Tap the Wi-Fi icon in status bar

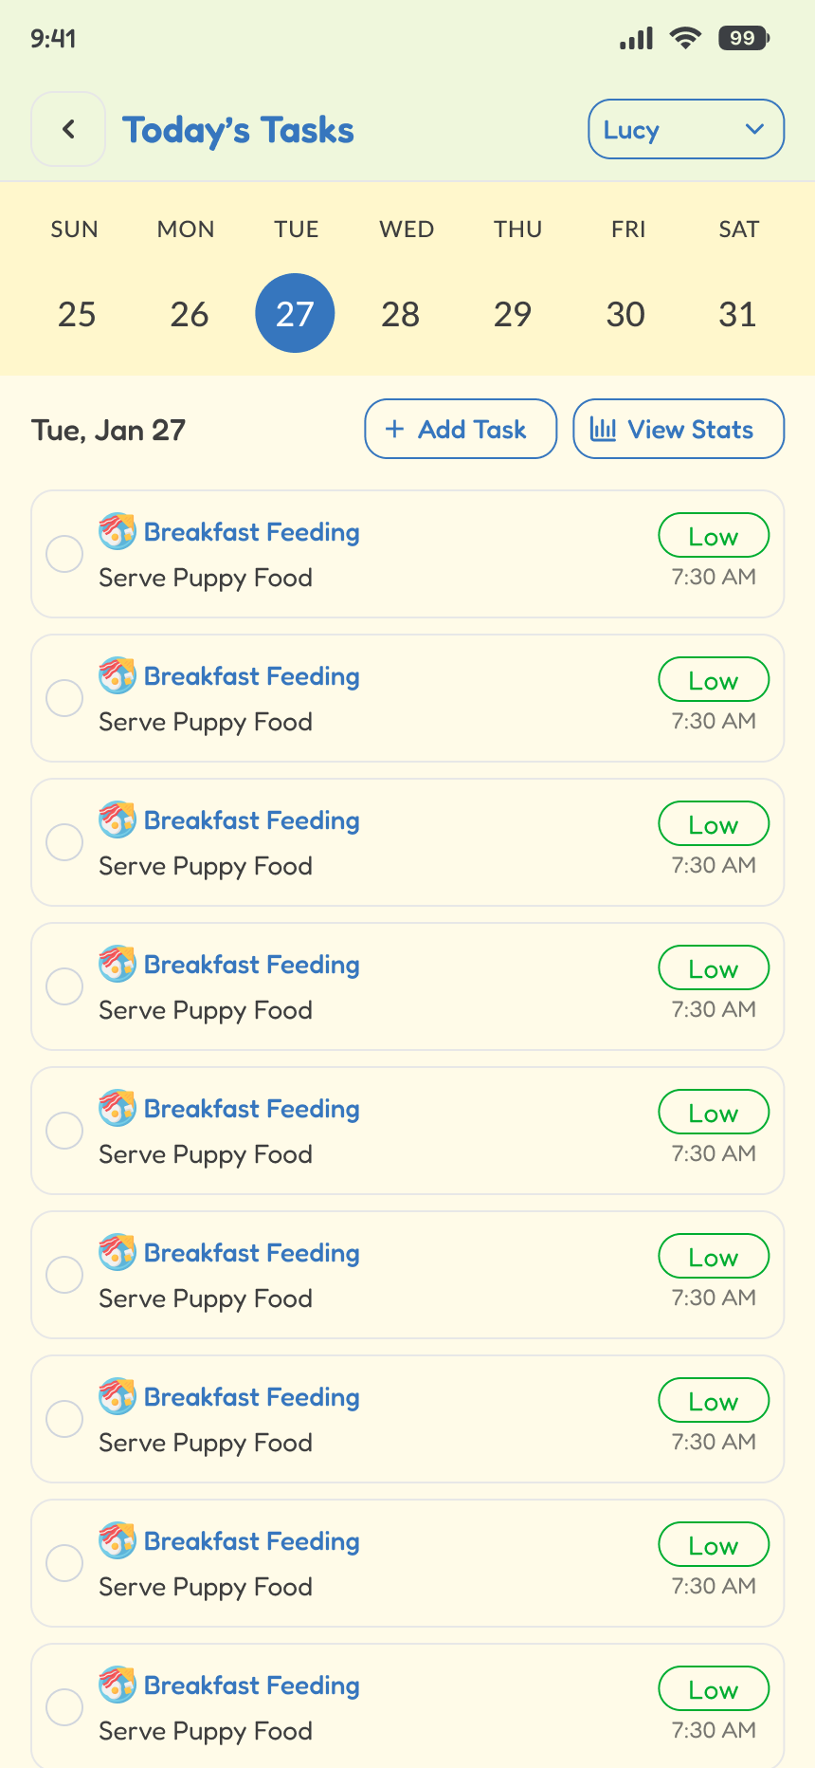point(684,38)
